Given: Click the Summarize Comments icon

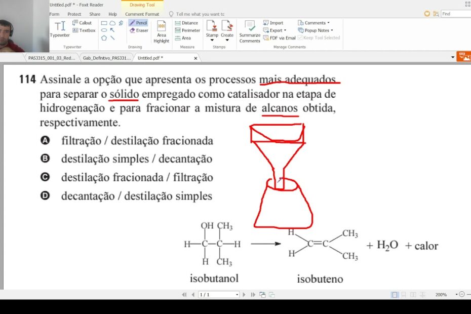Looking at the screenshot, I should click(x=249, y=31).
